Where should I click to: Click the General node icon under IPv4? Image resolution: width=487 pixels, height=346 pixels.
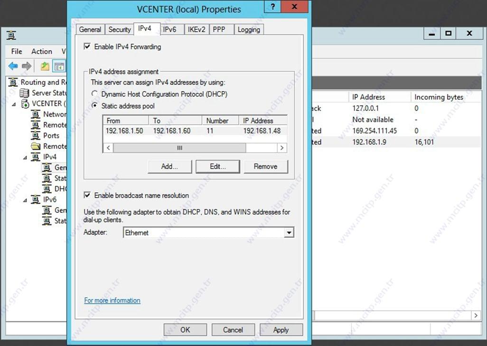pyautogui.click(x=47, y=167)
